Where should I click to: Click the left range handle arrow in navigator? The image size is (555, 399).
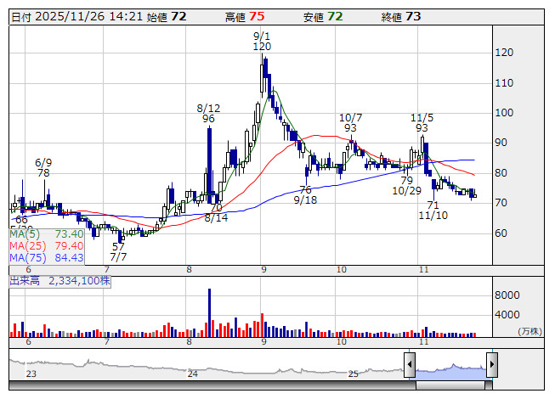point(409,366)
